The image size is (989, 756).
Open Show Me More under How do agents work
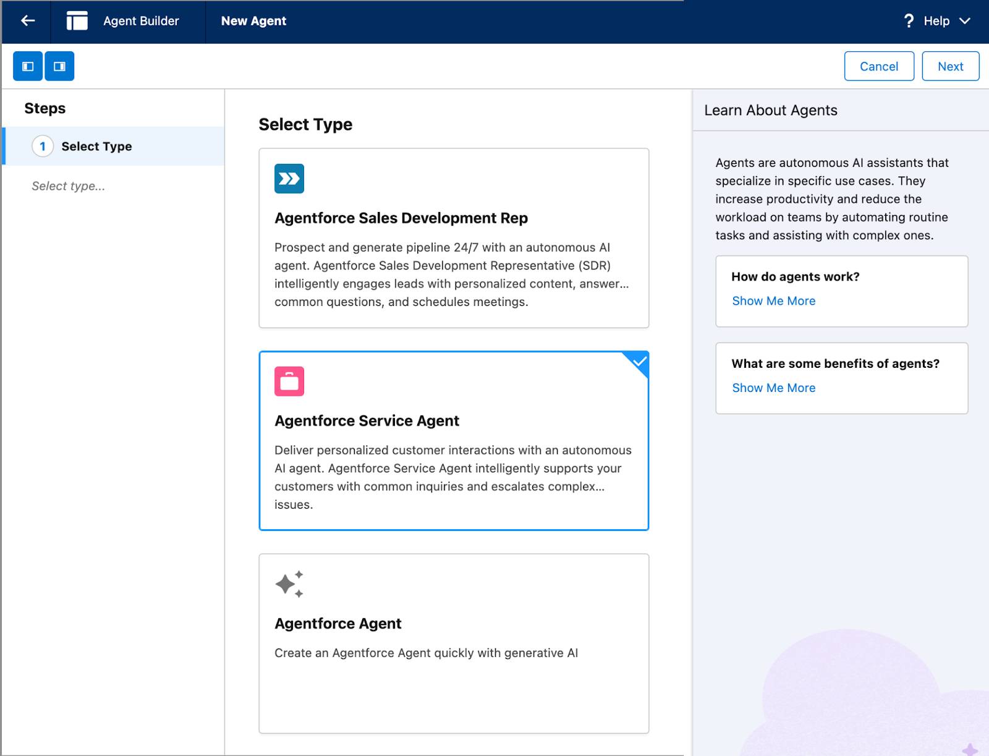(773, 301)
